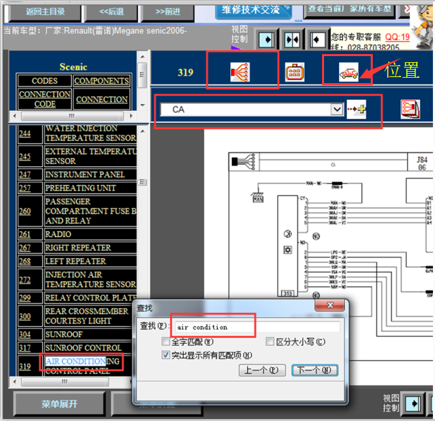The width and height of the screenshot is (435, 421).
Task: Open code 300 rear crossmember courtesy light
Action: click(24, 316)
